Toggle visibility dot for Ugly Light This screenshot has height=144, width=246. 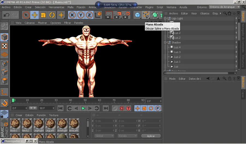click(236, 18)
